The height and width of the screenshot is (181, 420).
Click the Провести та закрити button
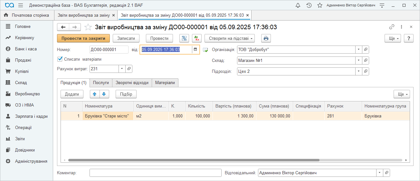83,38
